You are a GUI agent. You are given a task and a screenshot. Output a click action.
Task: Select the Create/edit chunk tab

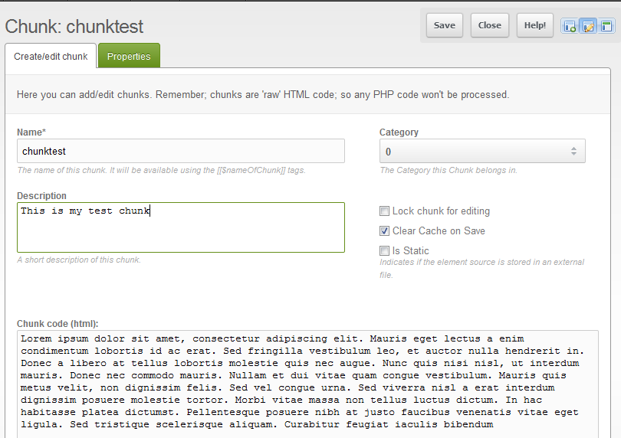51,56
